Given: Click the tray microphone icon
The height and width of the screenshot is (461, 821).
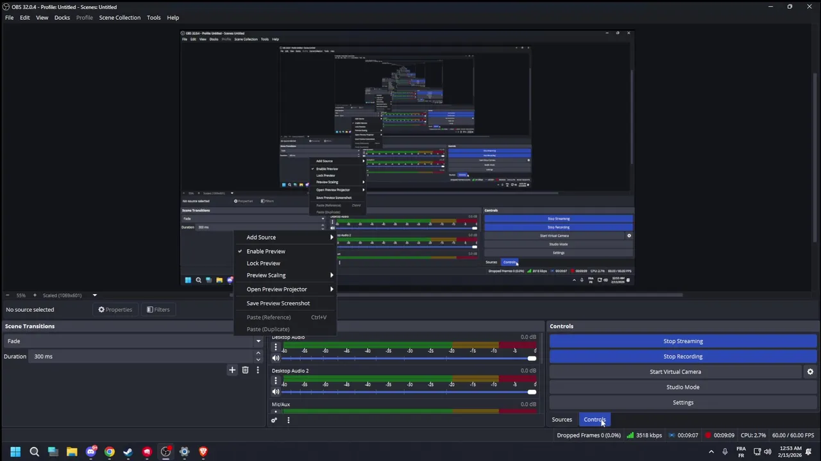Looking at the screenshot, I should click(725, 452).
